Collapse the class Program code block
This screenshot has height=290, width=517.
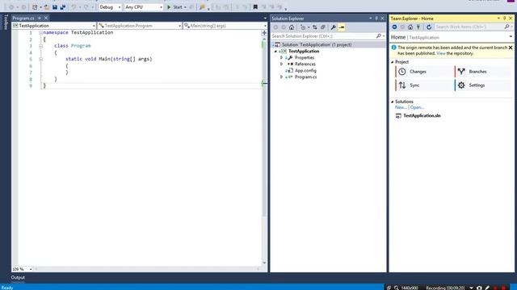pos(41,46)
